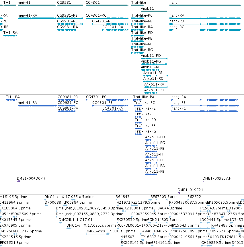Click EST DMG2B.1_1.G17.C1
This screenshot has width=244, height=247.
60,223
